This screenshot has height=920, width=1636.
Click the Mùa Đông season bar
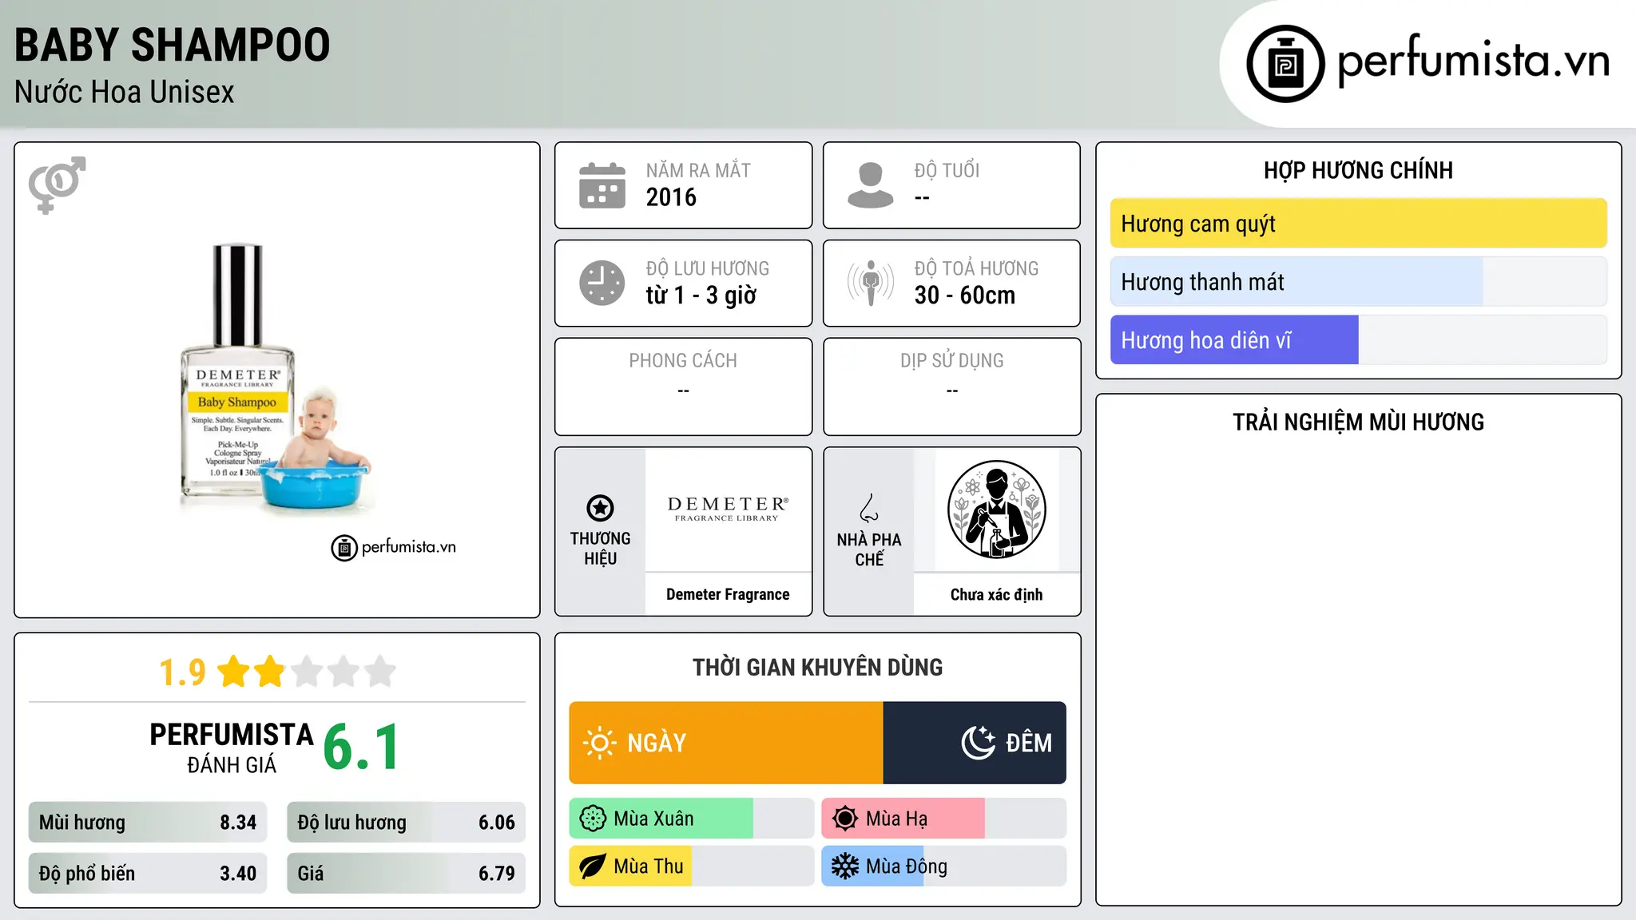[x=943, y=866]
